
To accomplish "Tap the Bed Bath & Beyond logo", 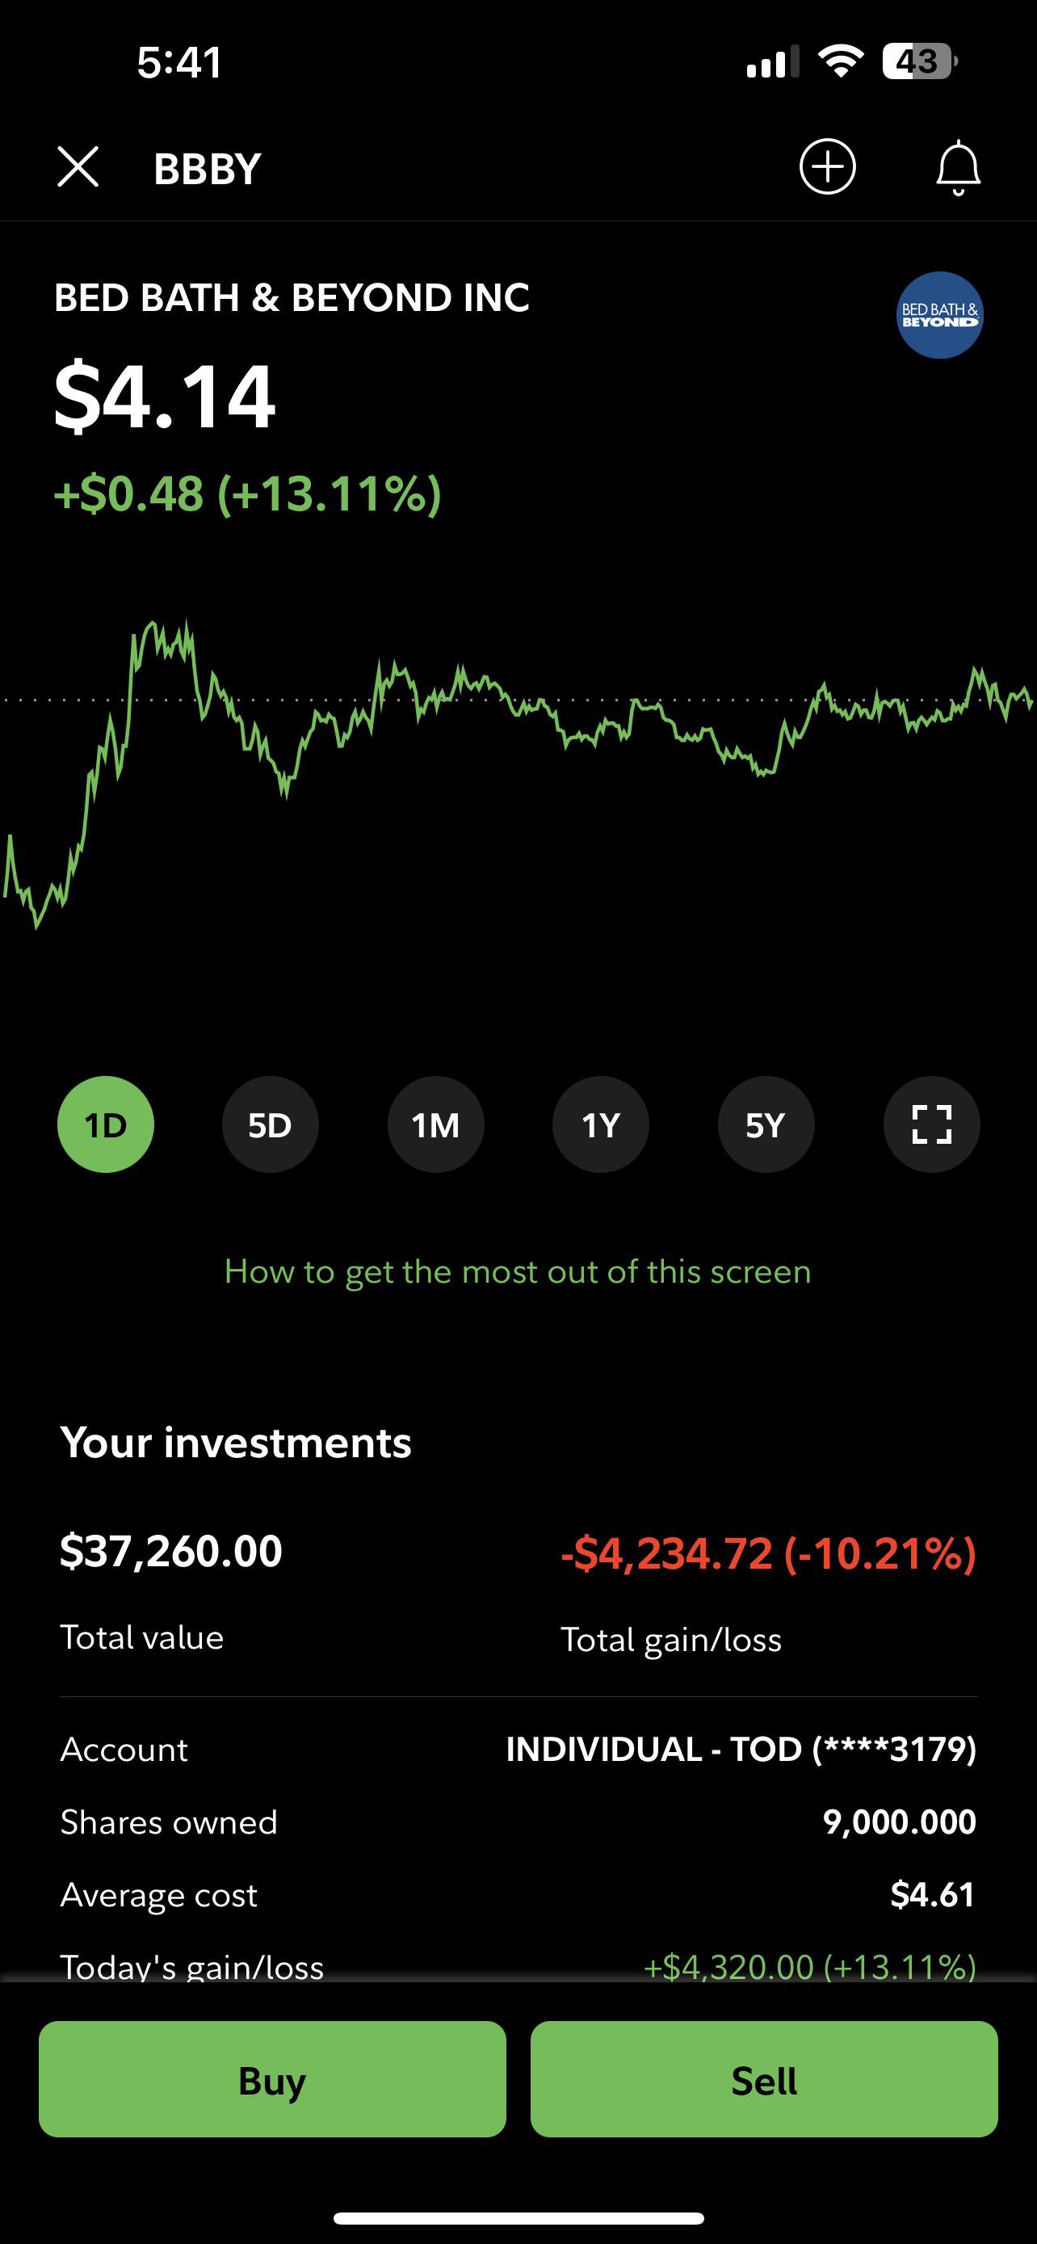I will pyautogui.click(x=939, y=315).
